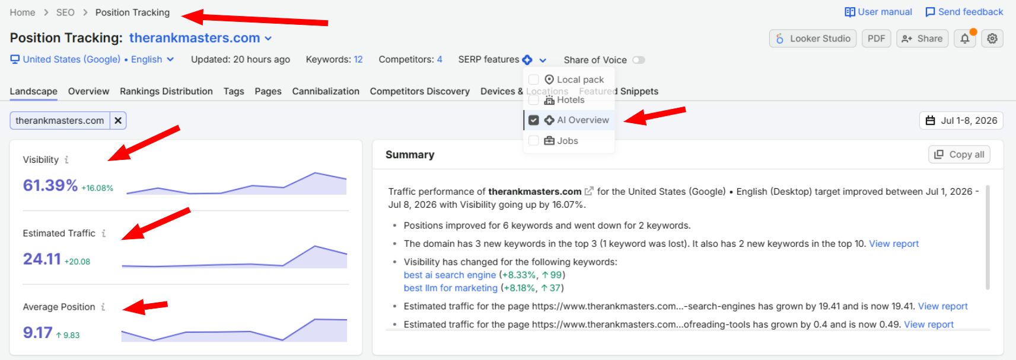Click the Average Position info icon
This screenshot has height=360, width=1016.
tap(103, 307)
